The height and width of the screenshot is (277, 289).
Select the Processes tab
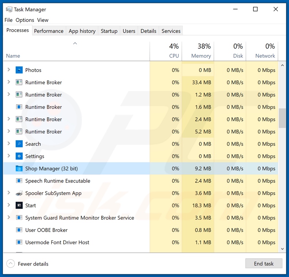click(x=18, y=30)
